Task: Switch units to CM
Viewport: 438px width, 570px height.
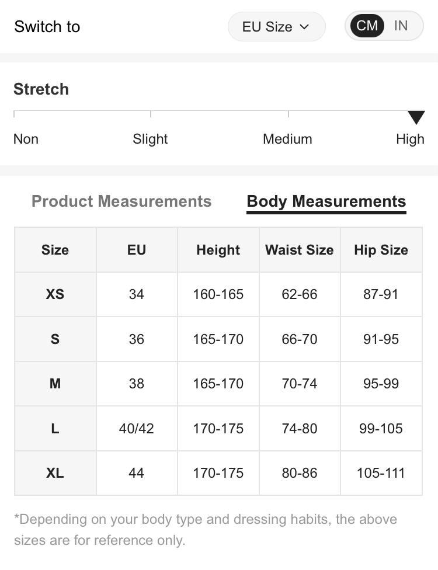Action: (x=367, y=26)
